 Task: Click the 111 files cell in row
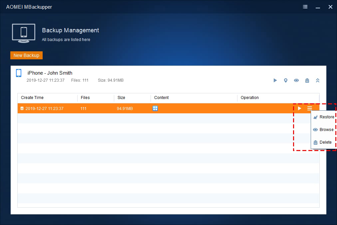point(83,109)
